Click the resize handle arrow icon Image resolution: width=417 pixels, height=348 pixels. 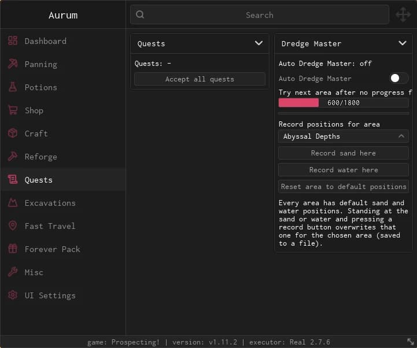[x=411, y=342]
